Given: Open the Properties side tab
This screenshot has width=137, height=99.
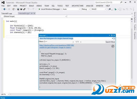Looking at the screenshot, I should tap(135, 35).
